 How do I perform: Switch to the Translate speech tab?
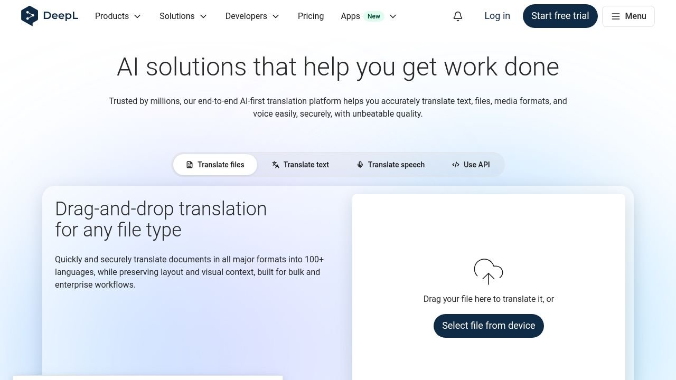[391, 165]
